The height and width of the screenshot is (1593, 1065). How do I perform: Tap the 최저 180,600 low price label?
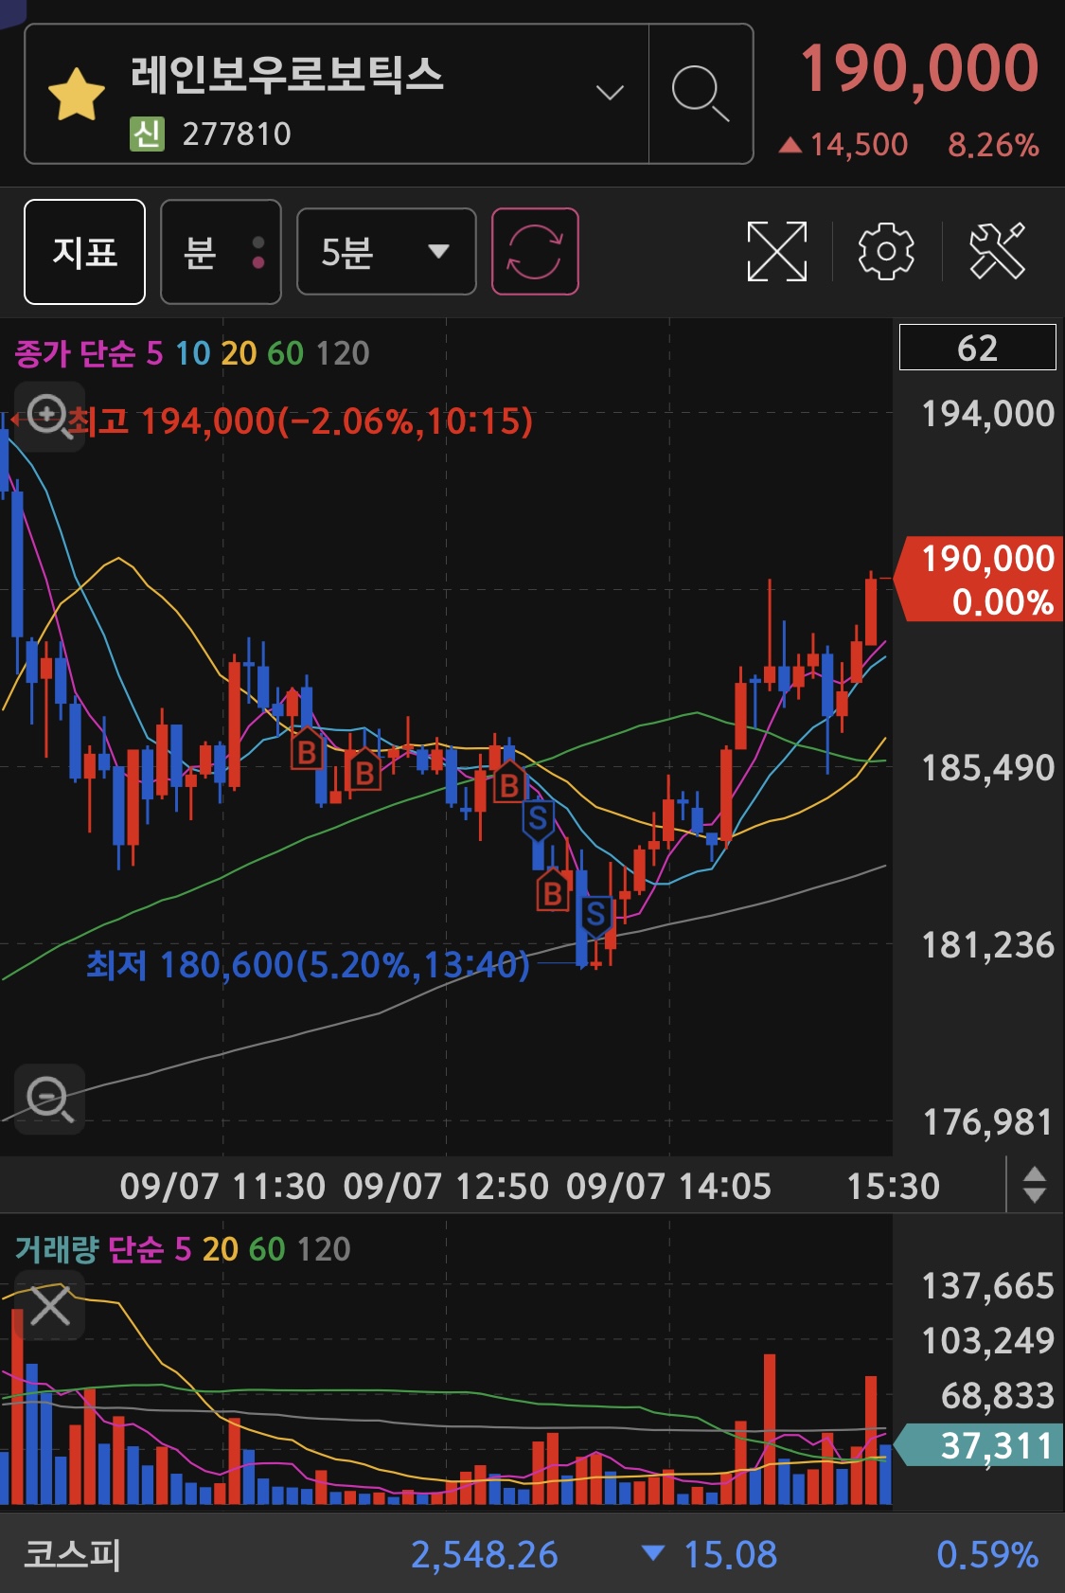point(308,965)
